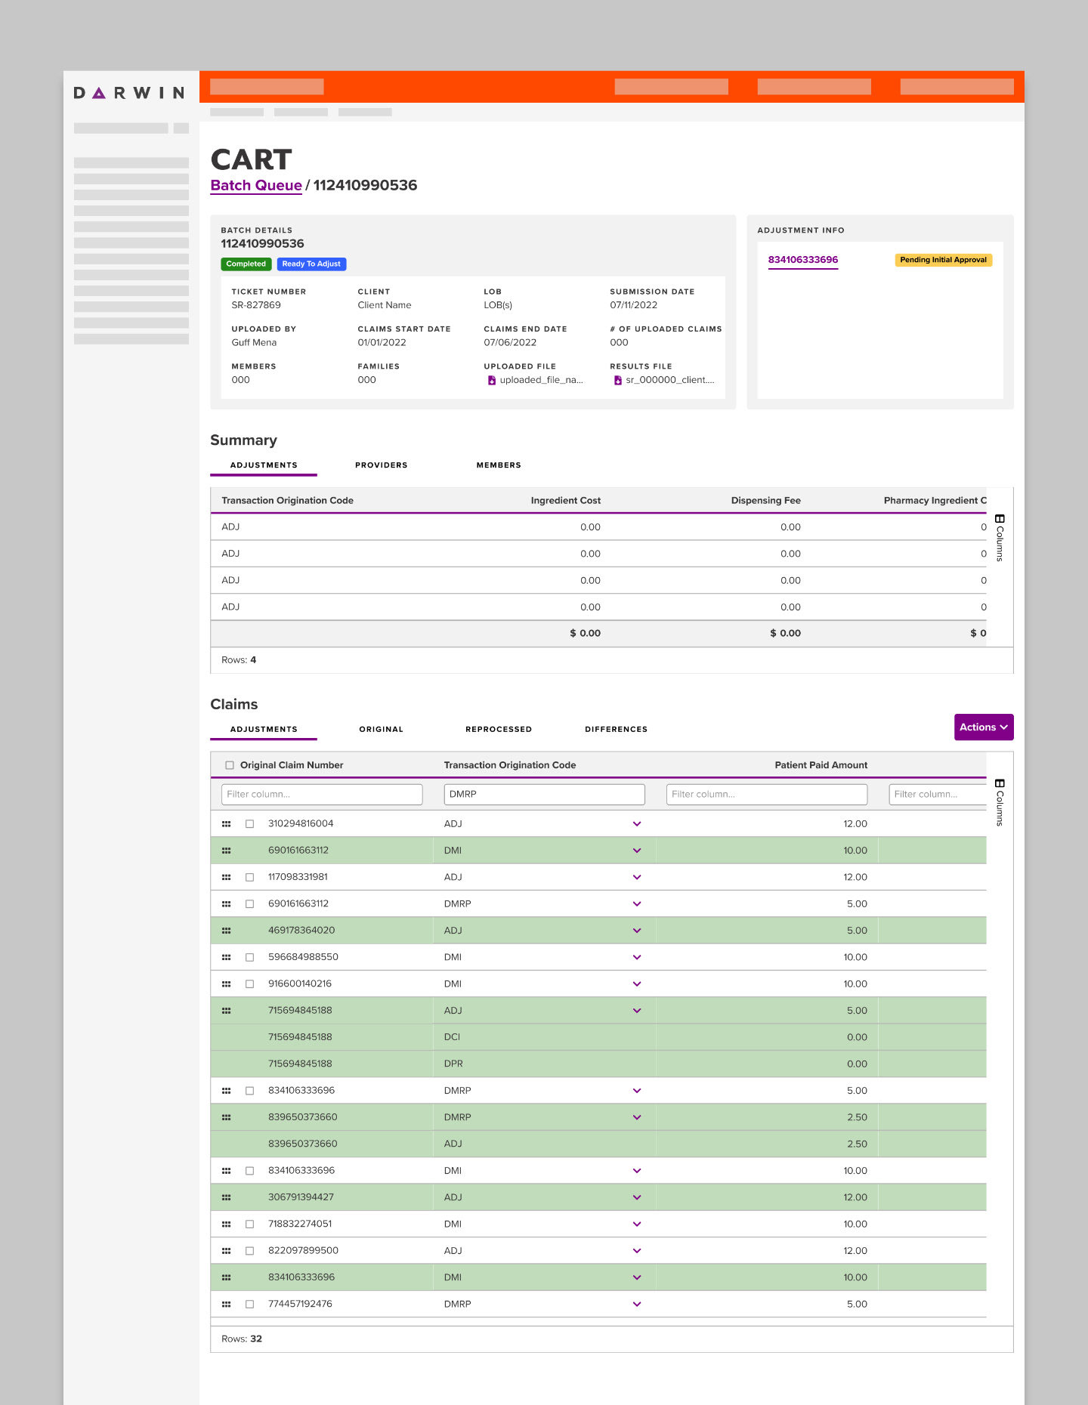Grab drag handle for row 596684988550

point(226,958)
